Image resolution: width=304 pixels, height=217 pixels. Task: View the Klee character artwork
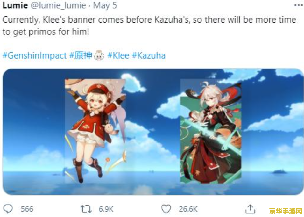95,131
